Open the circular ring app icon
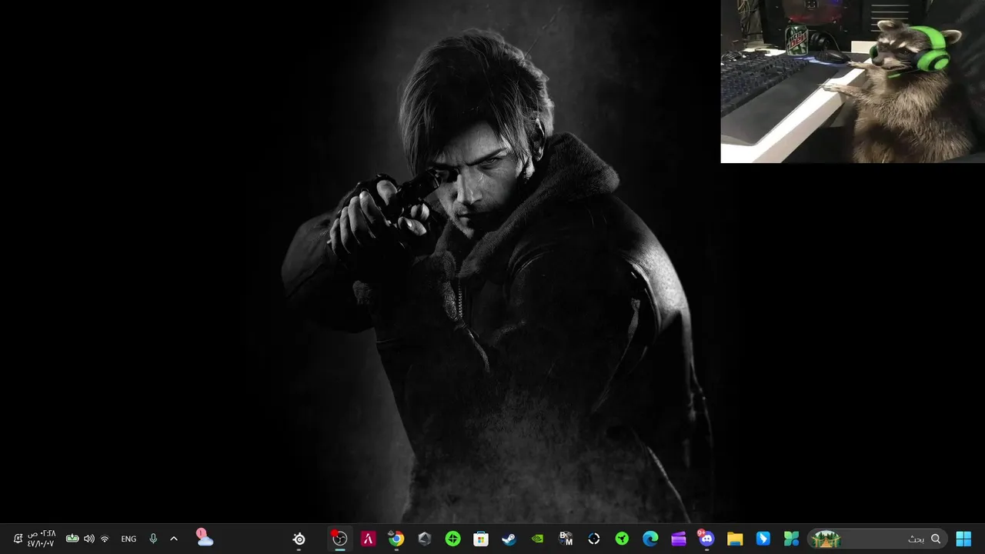Image resolution: width=985 pixels, height=554 pixels. (x=593, y=539)
